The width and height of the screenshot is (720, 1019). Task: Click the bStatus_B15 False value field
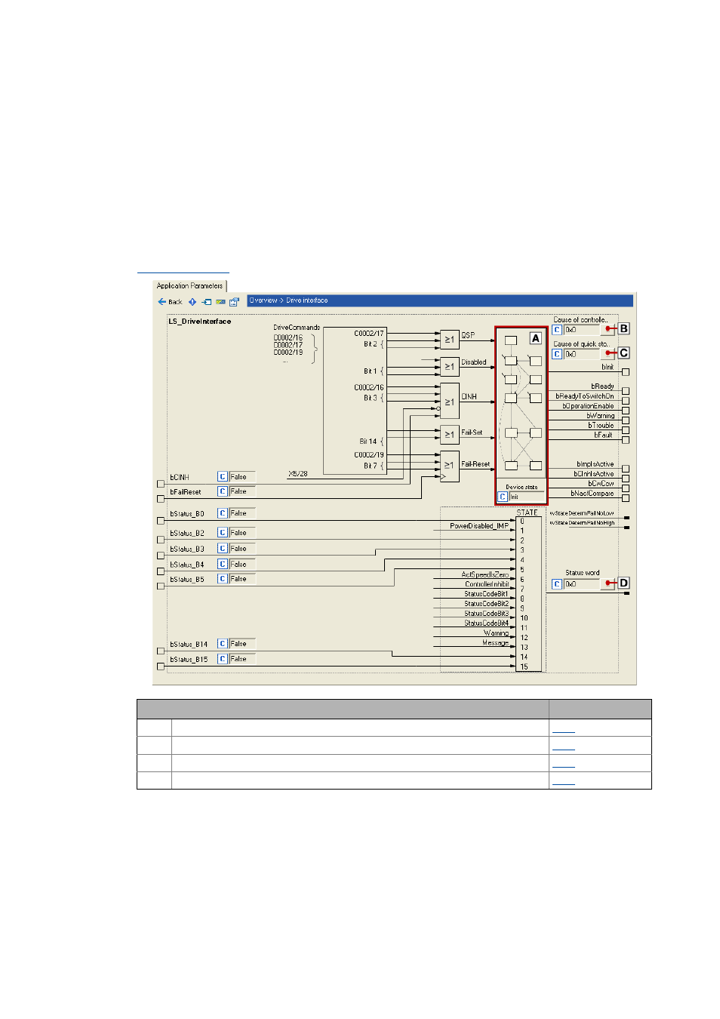tap(242, 659)
